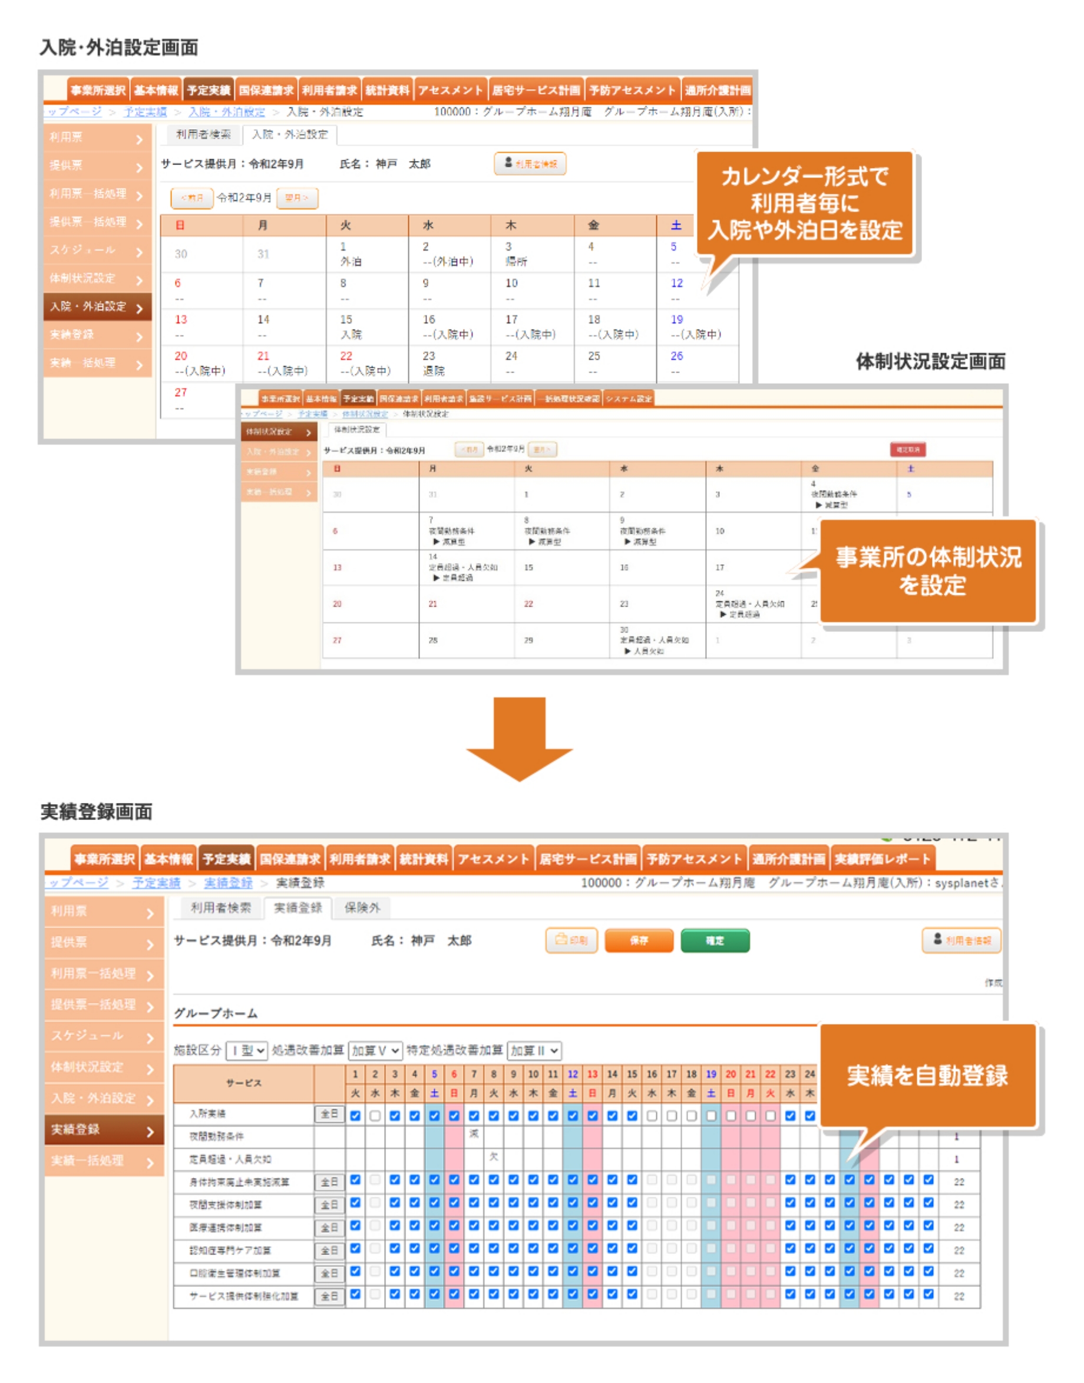Toggle 口腔衛生管理体制加算 checkbox for day 5
Screen dimensions: 1084x1383
435,1270
